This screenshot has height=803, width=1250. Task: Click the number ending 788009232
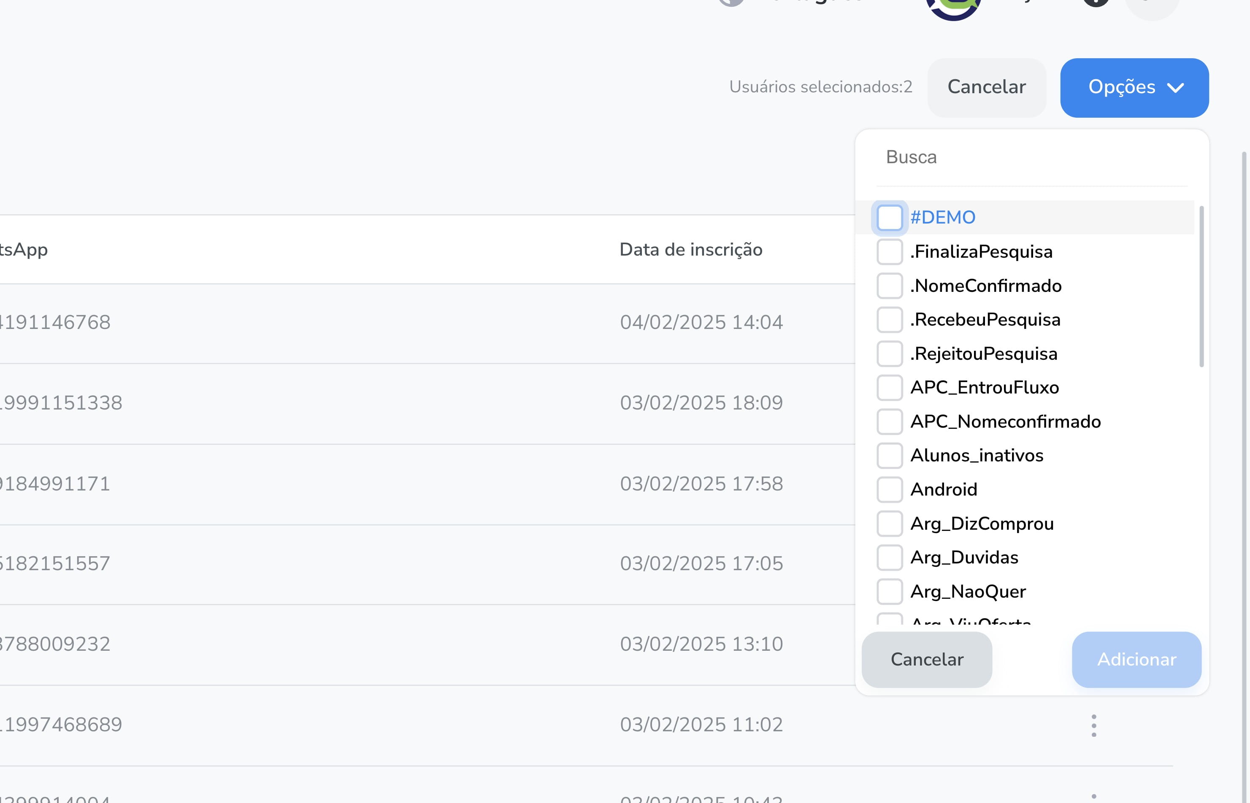point(55,644)
